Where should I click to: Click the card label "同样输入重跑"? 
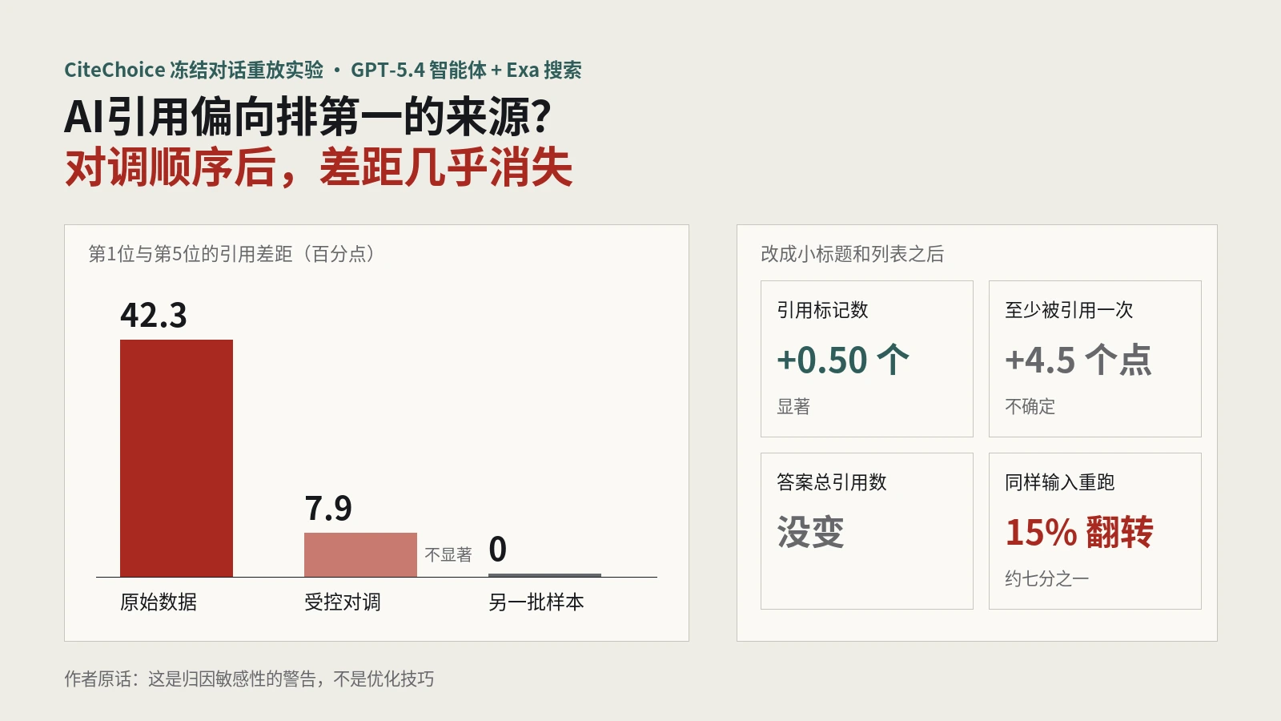(1060, 482)
